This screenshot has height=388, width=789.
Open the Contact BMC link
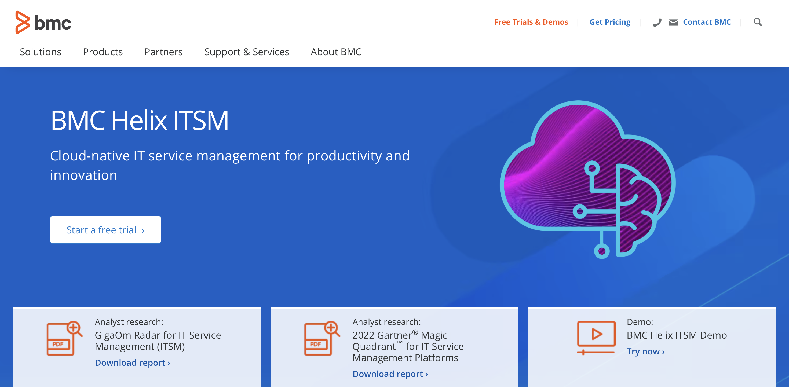707,22
